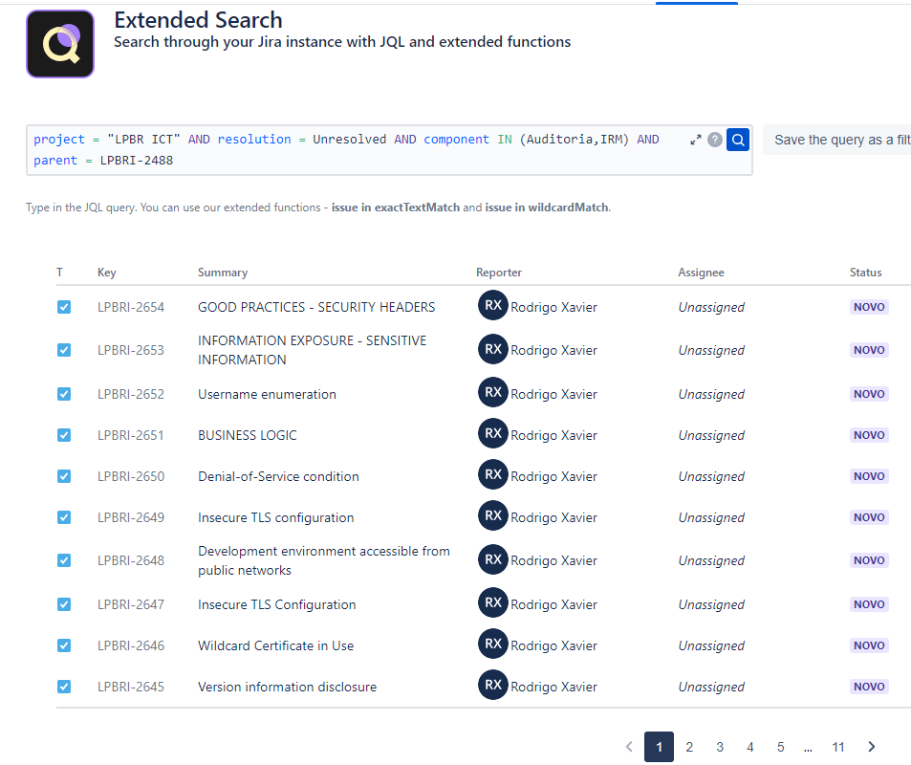Click RX avatar in LPBRI-2647 row
Image resolution: width=911 pixels, height=765 pixels.
492,602
